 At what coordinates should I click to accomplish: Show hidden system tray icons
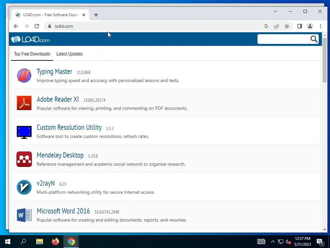pyautogui.click(x=273, y=242)
